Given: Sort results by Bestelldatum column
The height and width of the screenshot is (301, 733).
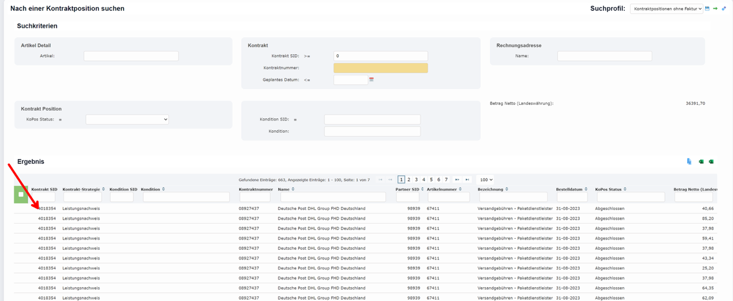Looking at the screenshot, I should (571, 189).
